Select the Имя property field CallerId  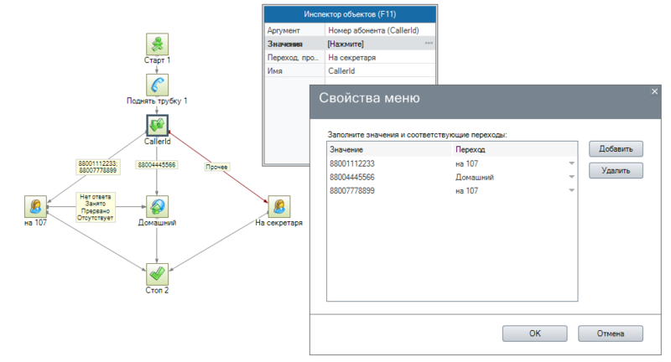click(377, 71)
